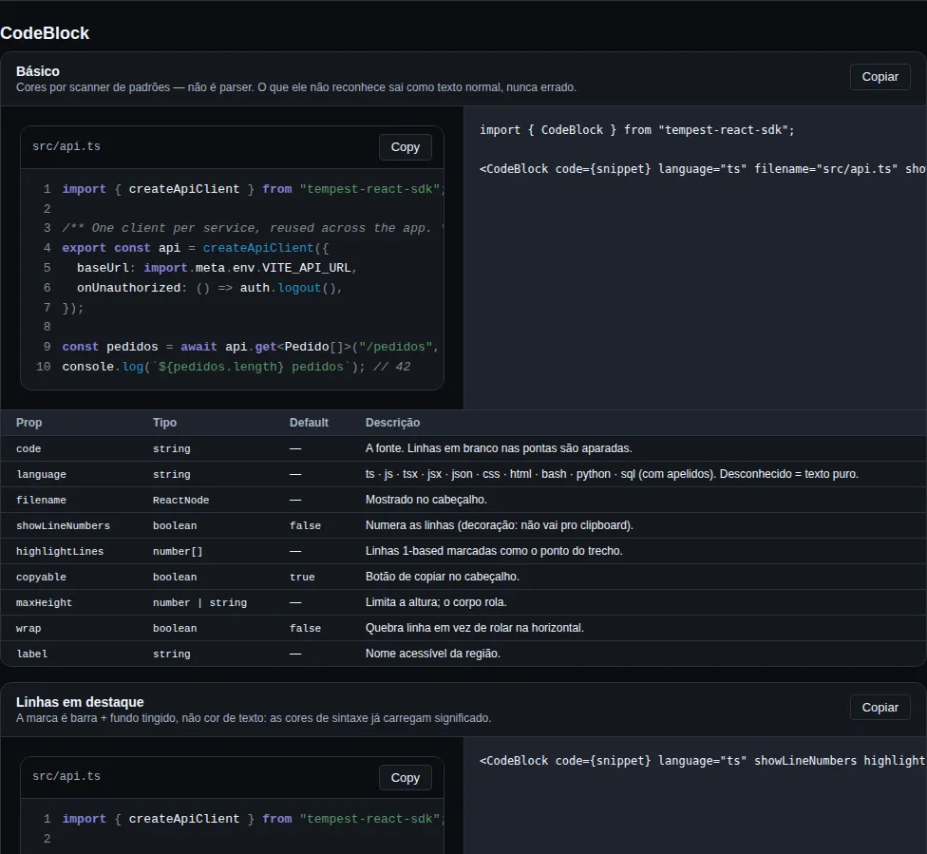Click usage snippet in Linhas em destaque section

[703, 761]
